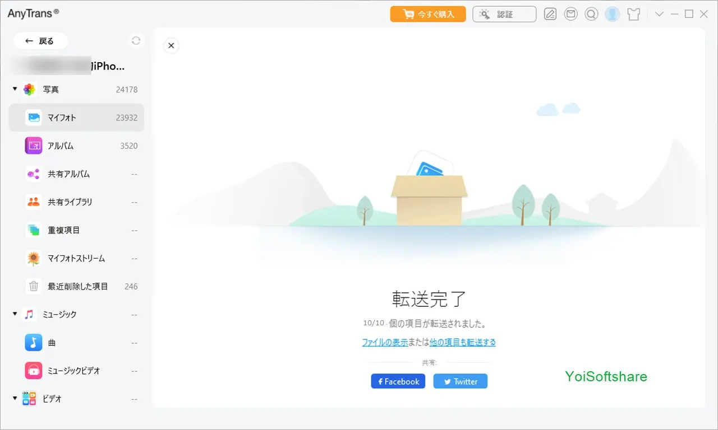
Task: Open the 共有アルバム icon
Action: click(34, 174)
